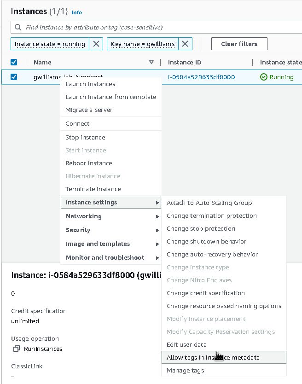Screen dimensions: 302x384
Task: Click the Instance state column header
Action: click(281, 62)
